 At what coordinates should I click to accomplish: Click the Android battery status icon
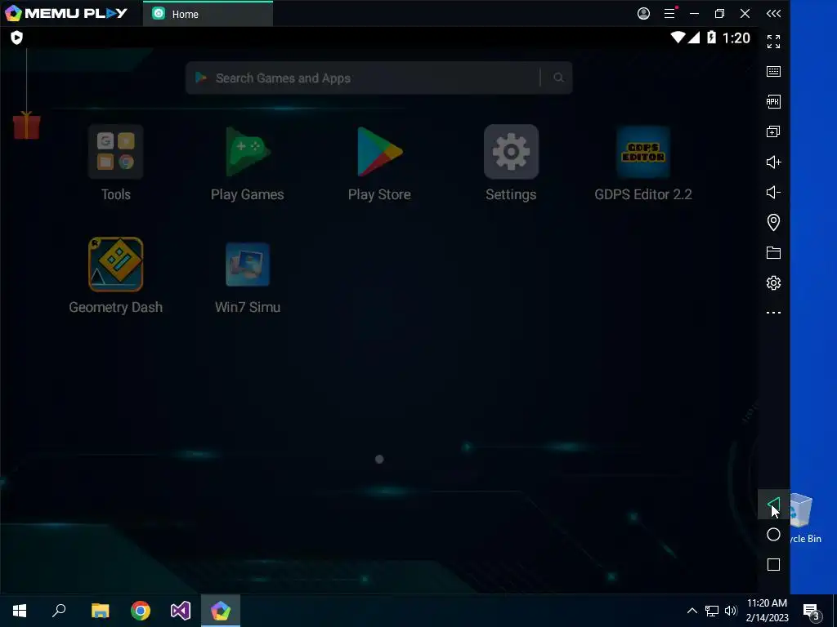point(711,38)
